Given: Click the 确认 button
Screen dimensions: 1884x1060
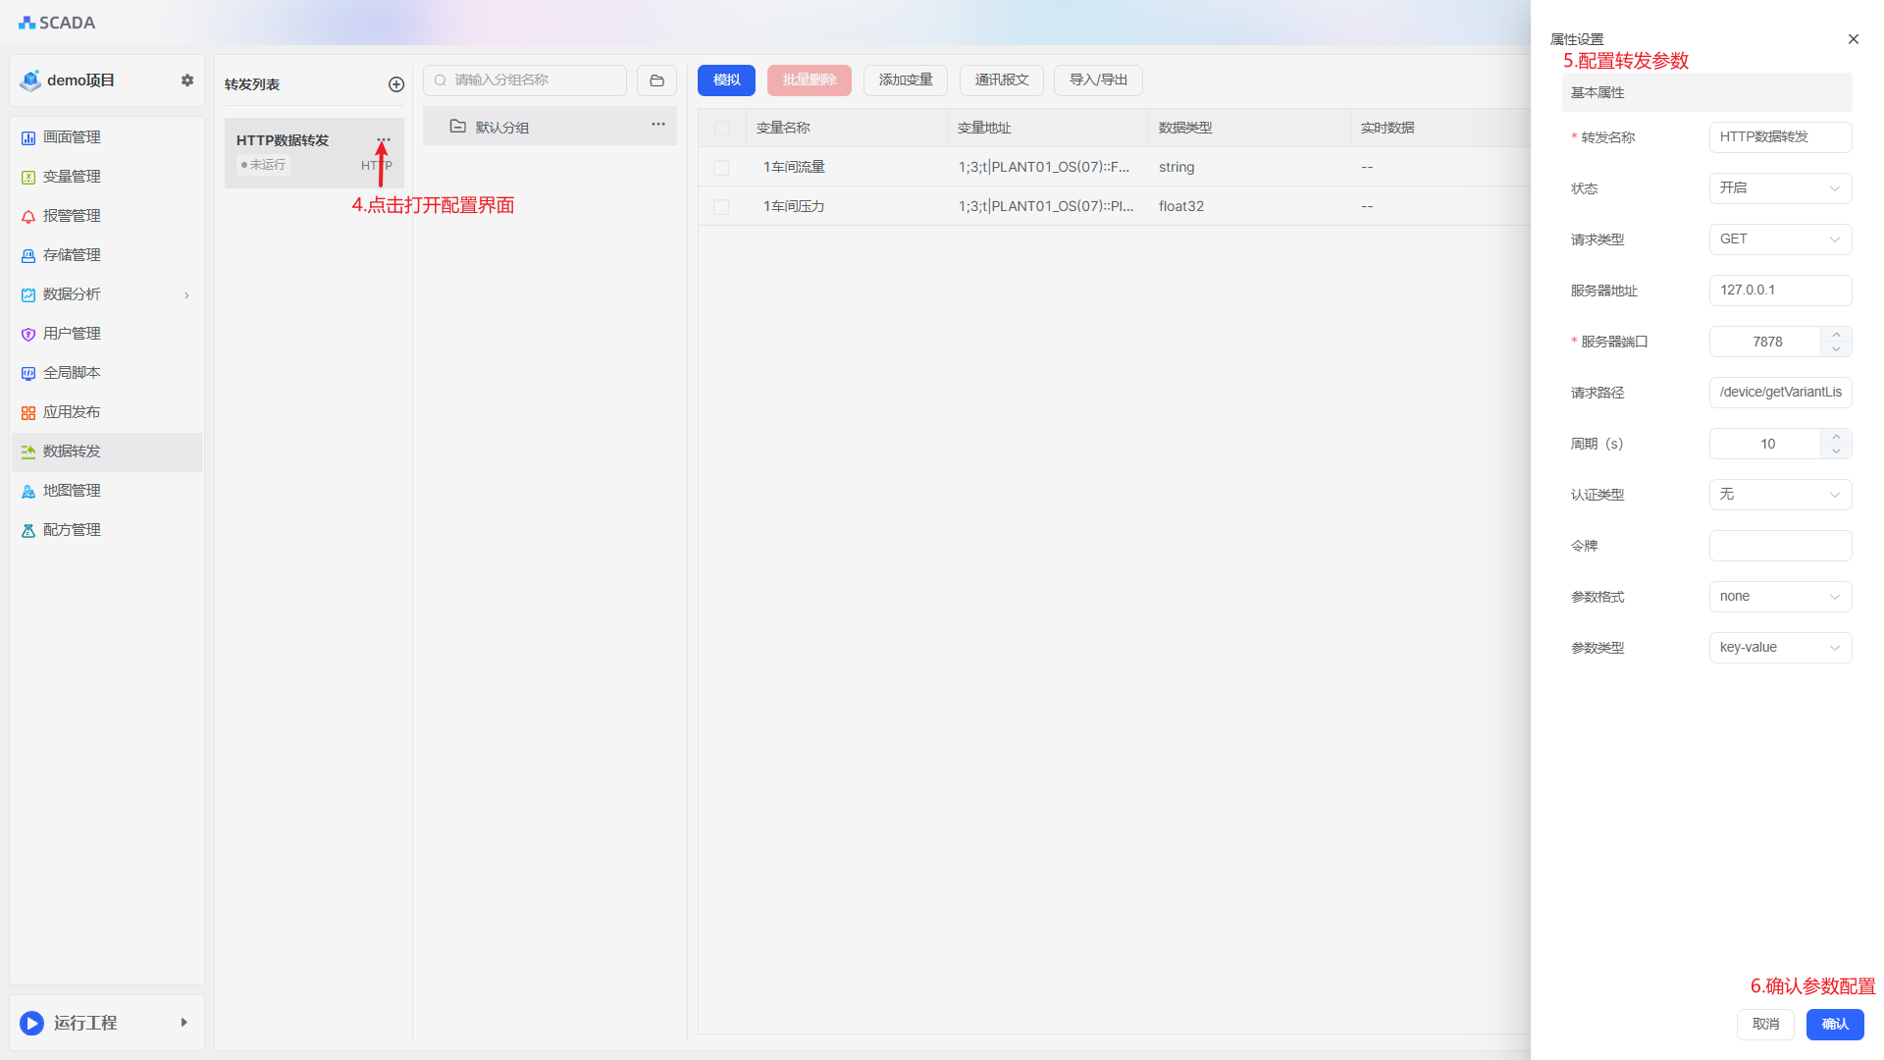Looking at the screenshot, I should [x=1834, y=1024].
